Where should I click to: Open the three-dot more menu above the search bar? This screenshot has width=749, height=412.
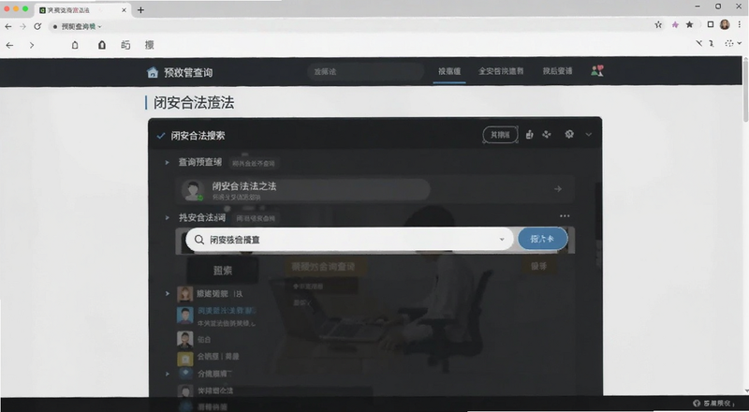(x=565, y=216)
